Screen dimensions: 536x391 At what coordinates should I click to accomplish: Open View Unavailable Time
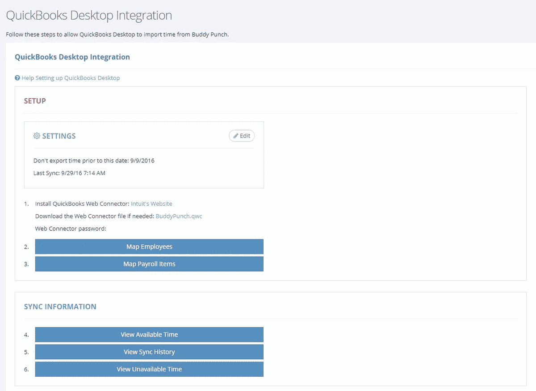149,369
